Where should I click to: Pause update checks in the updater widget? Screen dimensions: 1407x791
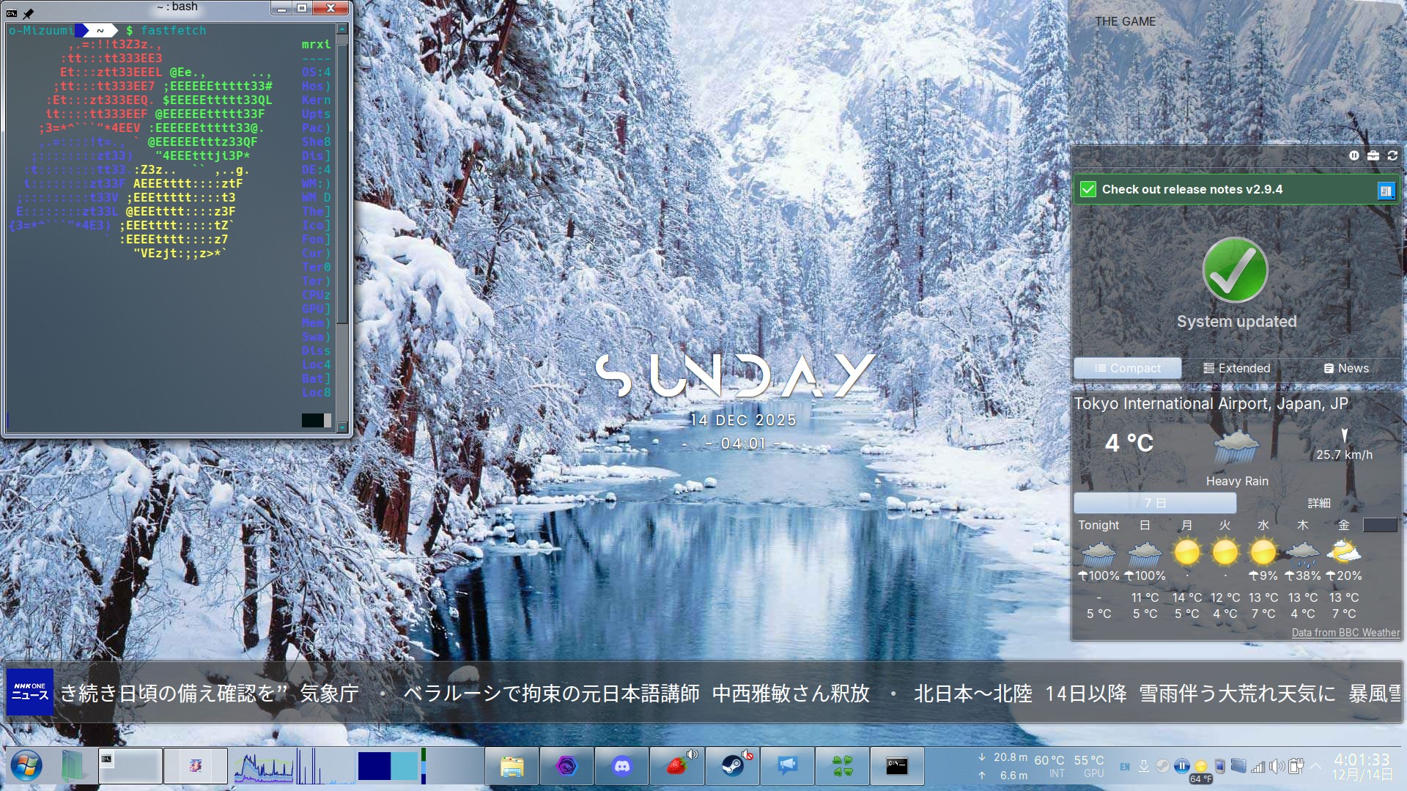click(1354, 155)
